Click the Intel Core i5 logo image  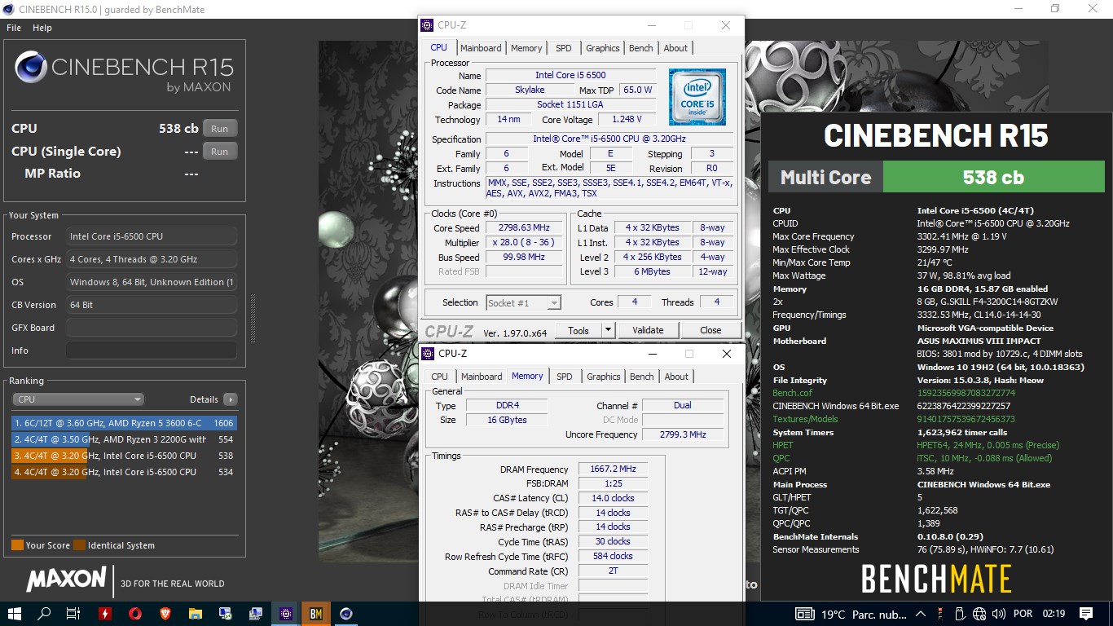(697, 97)
